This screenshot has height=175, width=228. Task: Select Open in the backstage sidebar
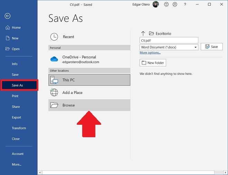12,49
